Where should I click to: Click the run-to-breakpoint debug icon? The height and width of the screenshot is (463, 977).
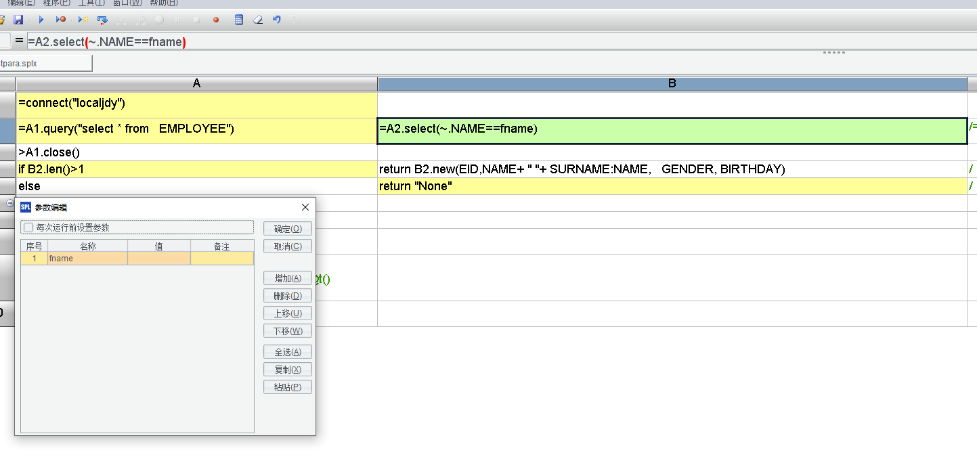point(61,20)
